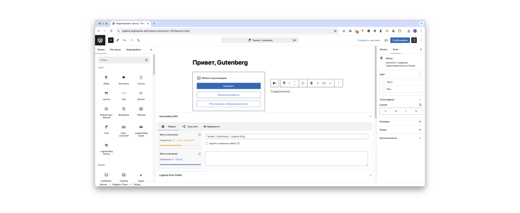The height and width of the screenshot is (213, 520).
Task: Open the Блок sidebar tab
Action: (395, 50)
